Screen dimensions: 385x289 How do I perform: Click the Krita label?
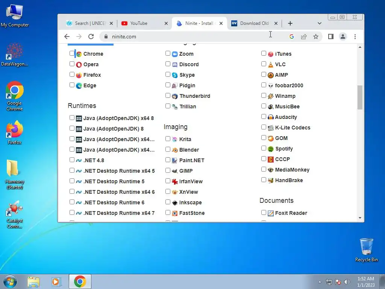click(x=185, y=139)
